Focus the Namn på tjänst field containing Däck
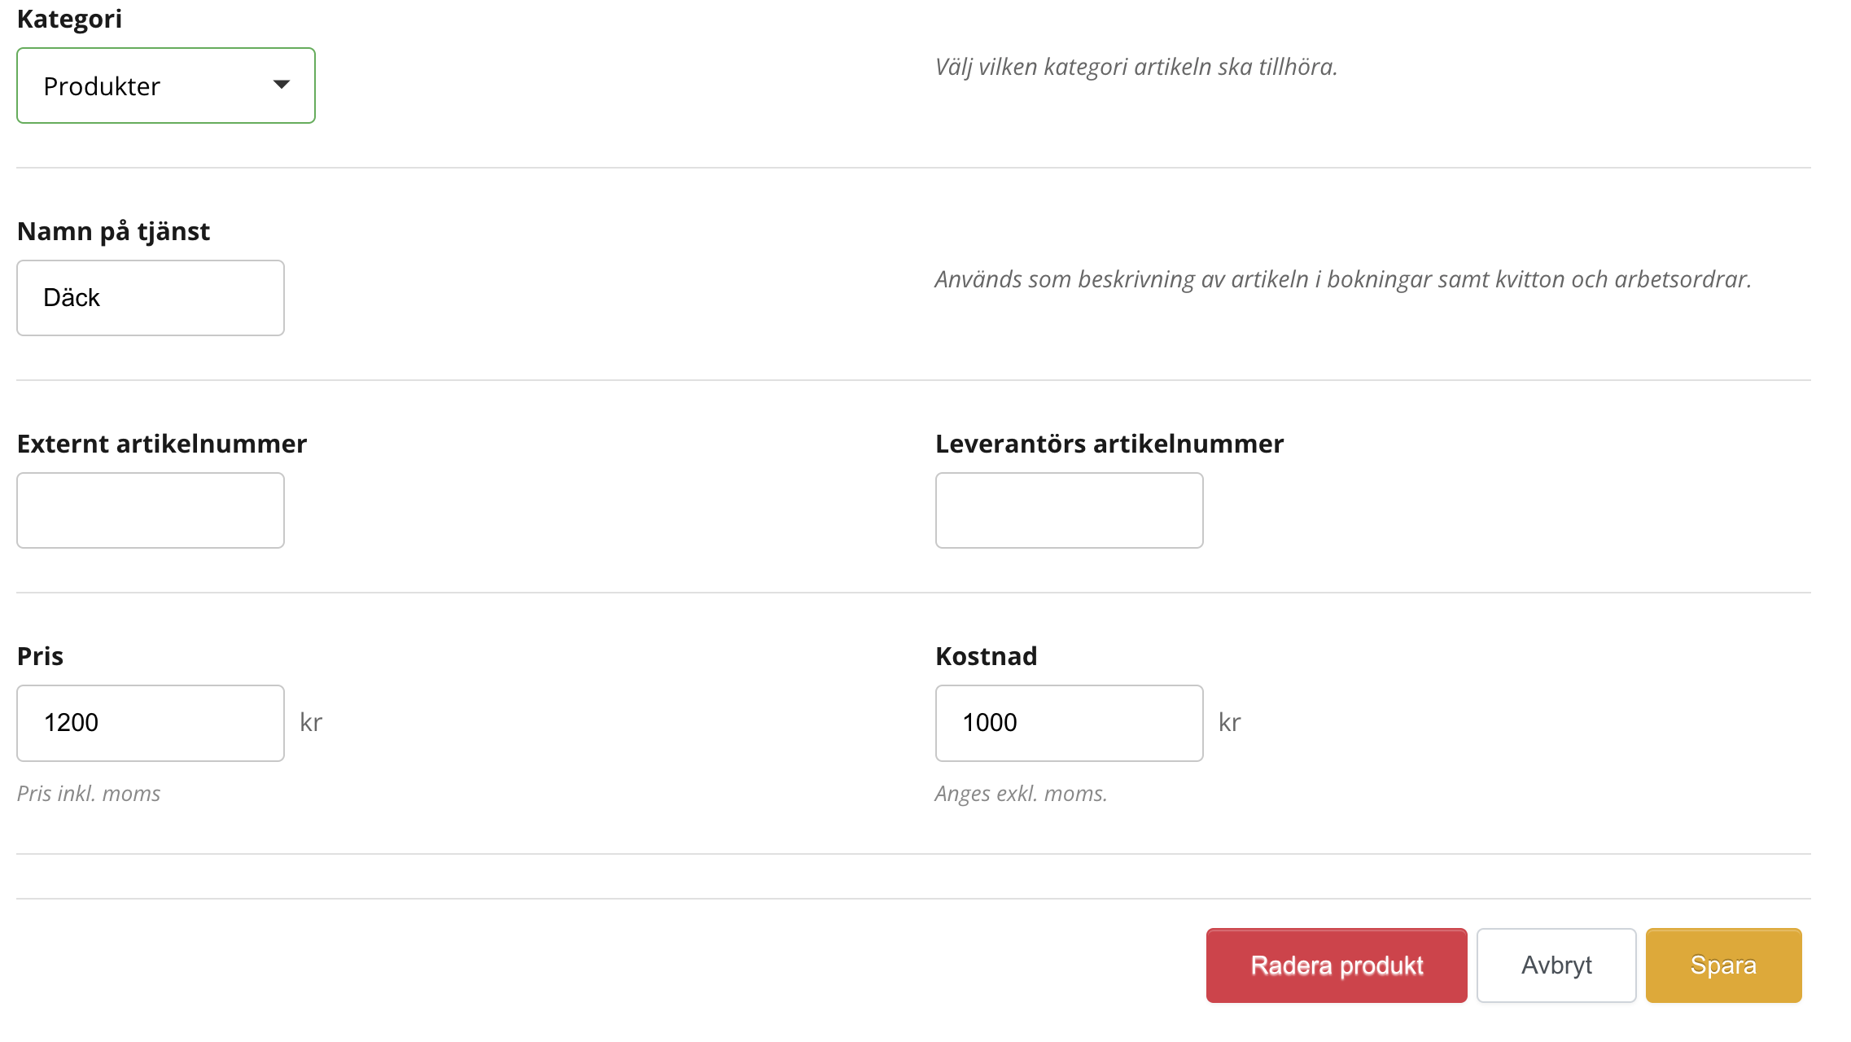Image resolution: width=1851 pixels, height=1042 pixels. click(151, 298)
